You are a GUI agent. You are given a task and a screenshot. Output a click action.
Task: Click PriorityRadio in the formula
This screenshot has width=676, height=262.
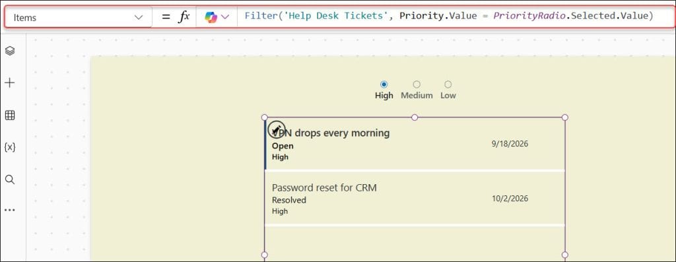(x=529, y=16)
